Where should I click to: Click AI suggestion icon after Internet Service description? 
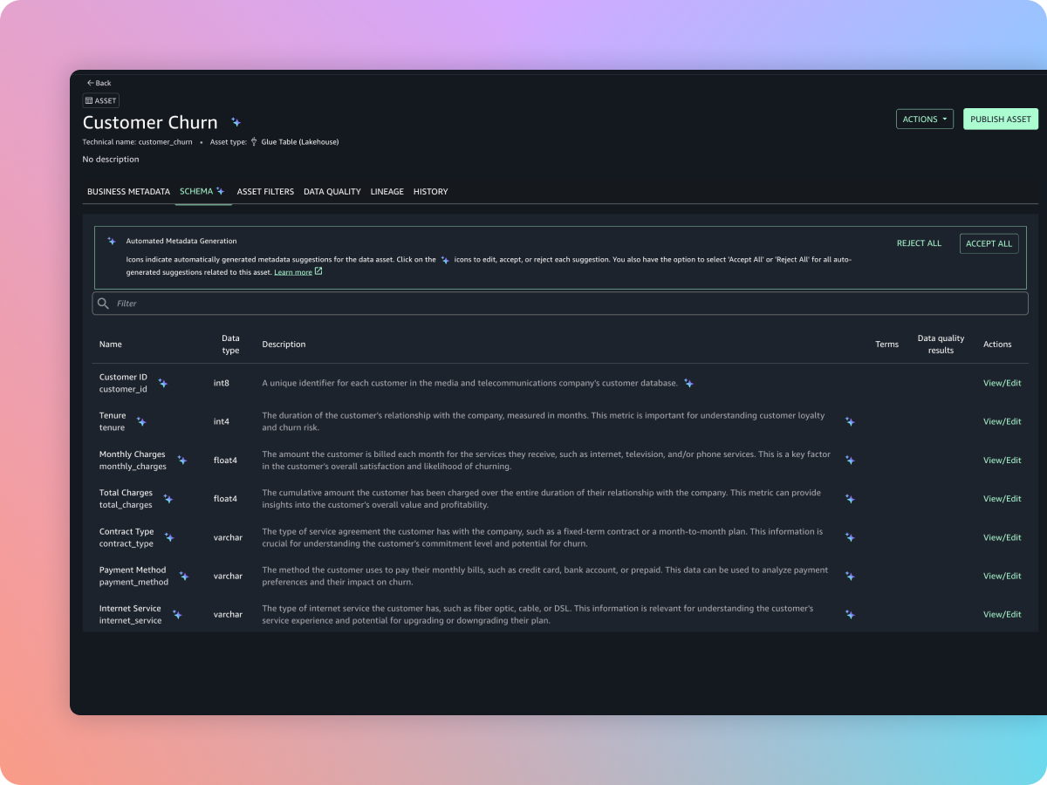tap(850, 614)
